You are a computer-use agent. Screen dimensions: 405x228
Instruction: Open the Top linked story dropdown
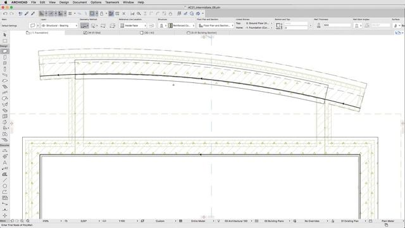(x=259, y=23)
